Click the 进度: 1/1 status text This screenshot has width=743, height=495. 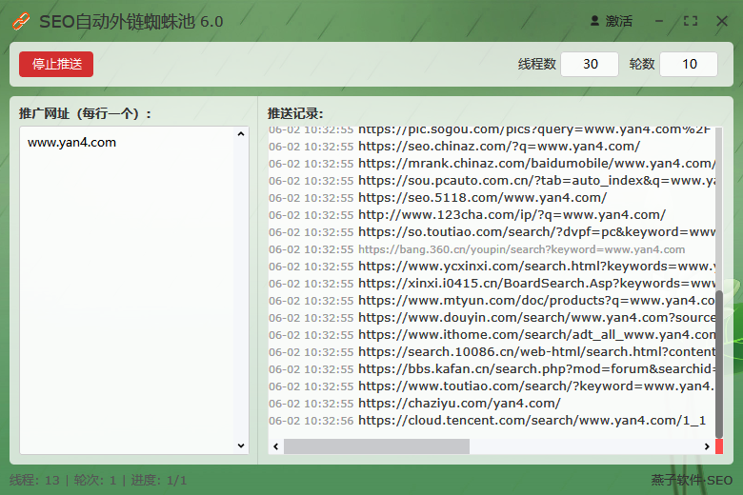(159, 481)
